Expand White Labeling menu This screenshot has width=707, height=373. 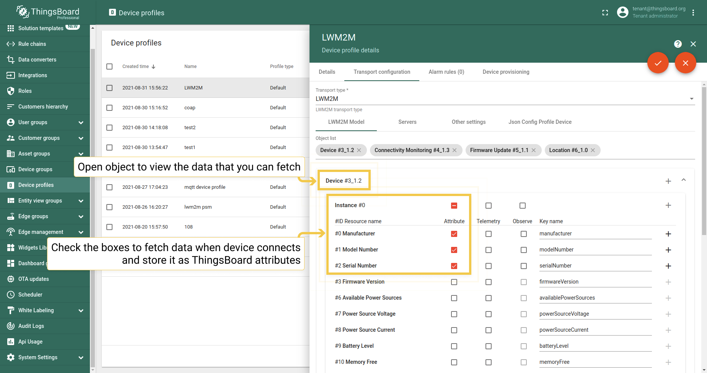pyautogui.click(x=81, y=311)
